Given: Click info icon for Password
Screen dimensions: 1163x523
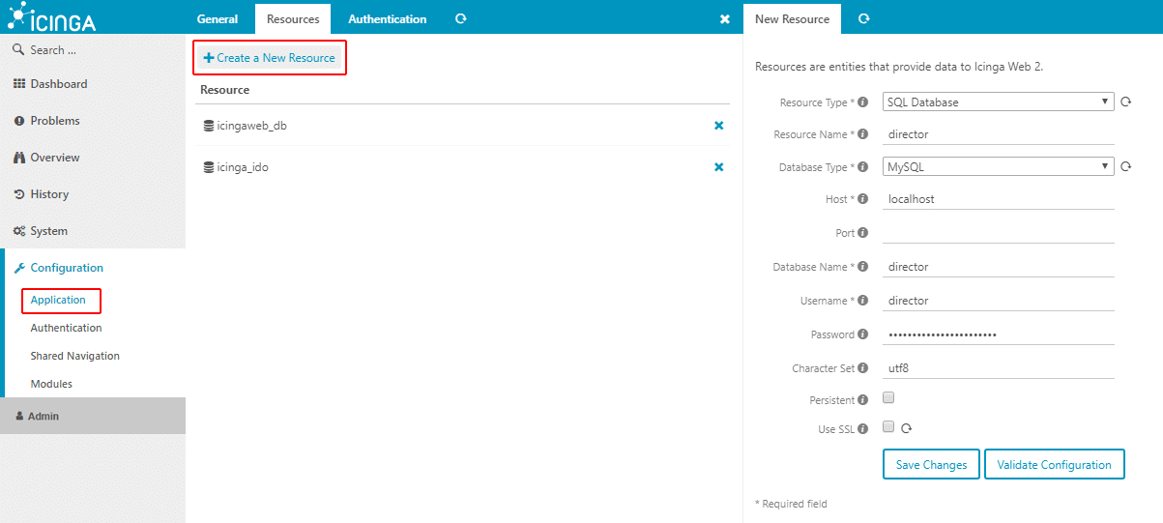Looking at the screenshot, I should [862, 334].
